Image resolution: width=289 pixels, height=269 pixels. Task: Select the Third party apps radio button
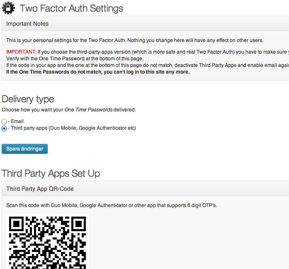click(4, 128)
